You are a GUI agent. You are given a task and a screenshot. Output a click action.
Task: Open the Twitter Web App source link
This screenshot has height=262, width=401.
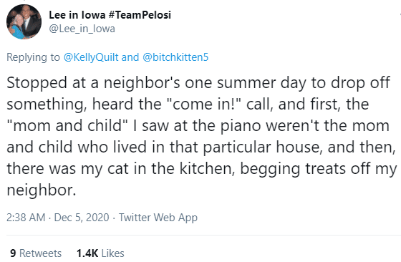click(158, 218)
